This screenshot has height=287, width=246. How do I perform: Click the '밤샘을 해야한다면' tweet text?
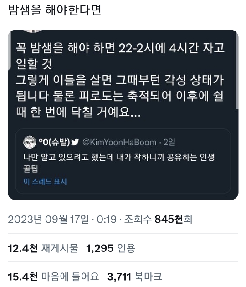pos(55,10)
